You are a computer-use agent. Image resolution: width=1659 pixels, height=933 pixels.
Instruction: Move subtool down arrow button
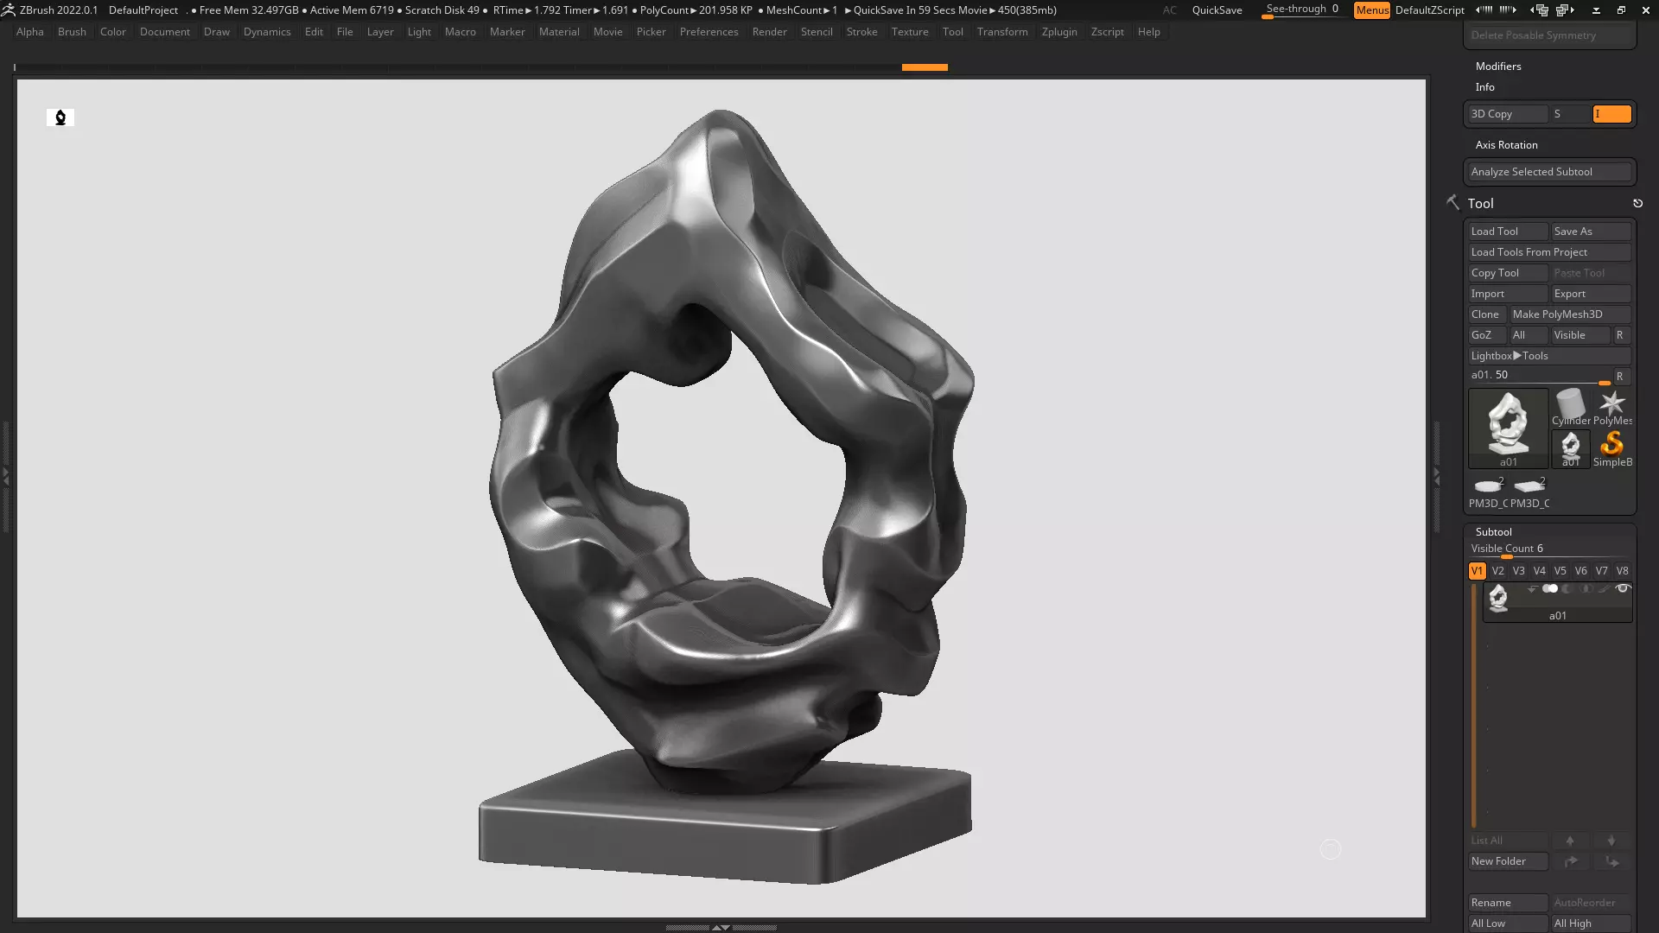pos(1611,841)
